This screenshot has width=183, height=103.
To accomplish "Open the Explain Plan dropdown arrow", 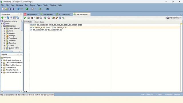I will point(35,18).
